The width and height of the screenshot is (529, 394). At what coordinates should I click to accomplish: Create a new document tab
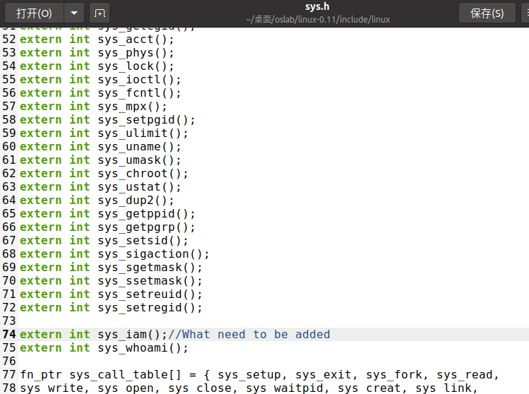100,13
